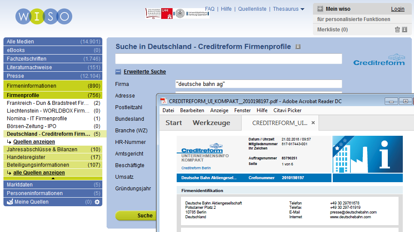
Task: Select Jahresabschlüsse & Bilanzen row
Action: point(53,150)
